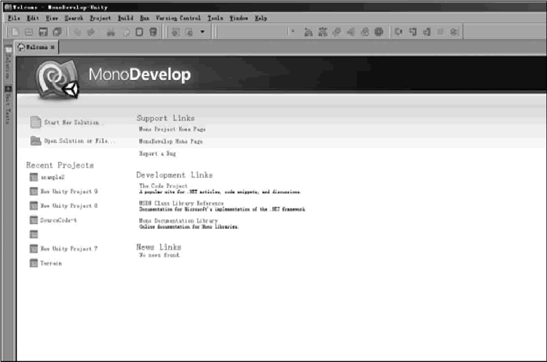547x362 pixels.
Task: Click the Open Solution folder icon
Action: click(36, 141)
